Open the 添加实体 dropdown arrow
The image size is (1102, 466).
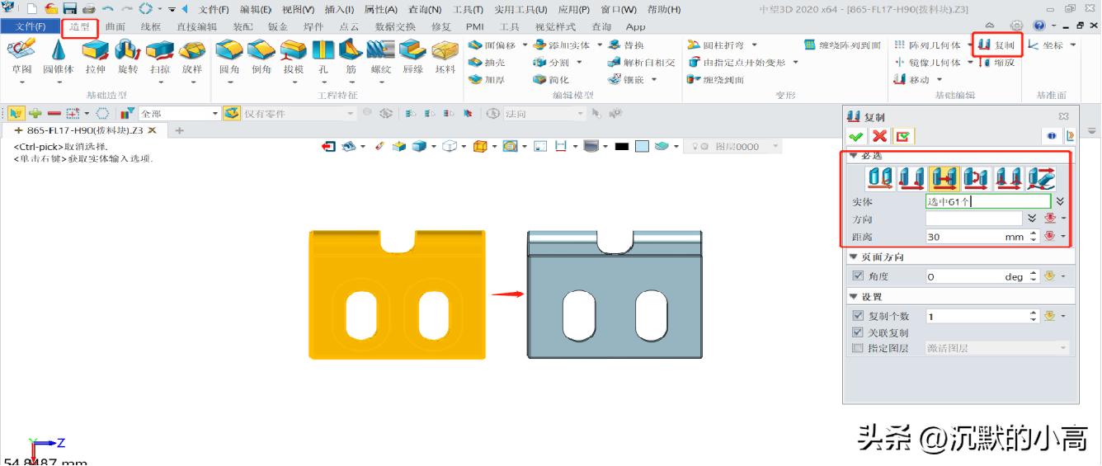click(599, 45)
